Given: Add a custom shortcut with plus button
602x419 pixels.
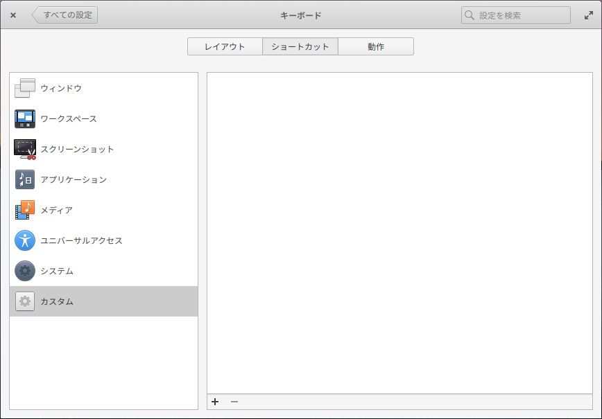Looking at the screenshot, I should coord(215,402).
